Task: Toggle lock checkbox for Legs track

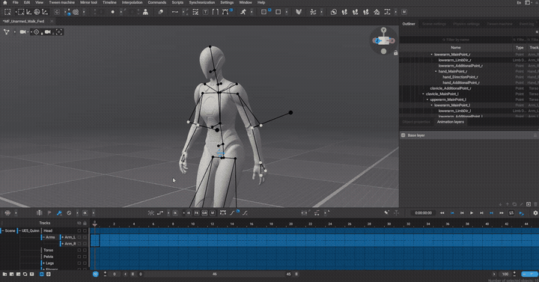Action: point(85,263)
